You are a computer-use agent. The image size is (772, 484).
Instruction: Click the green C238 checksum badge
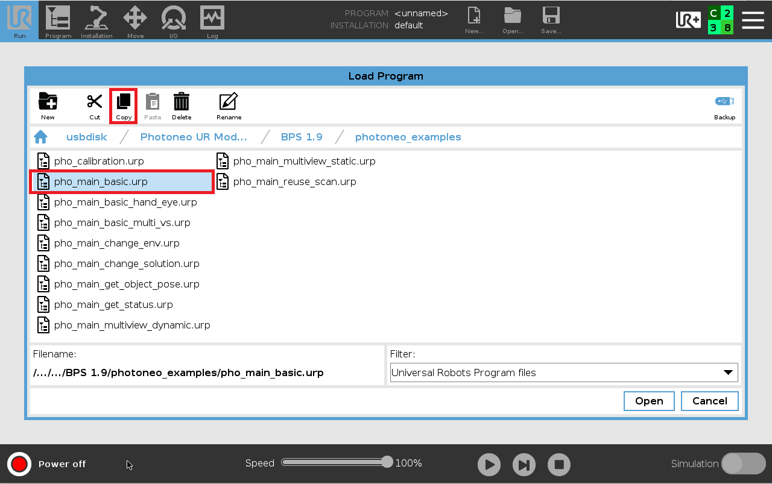click(721, 20)
